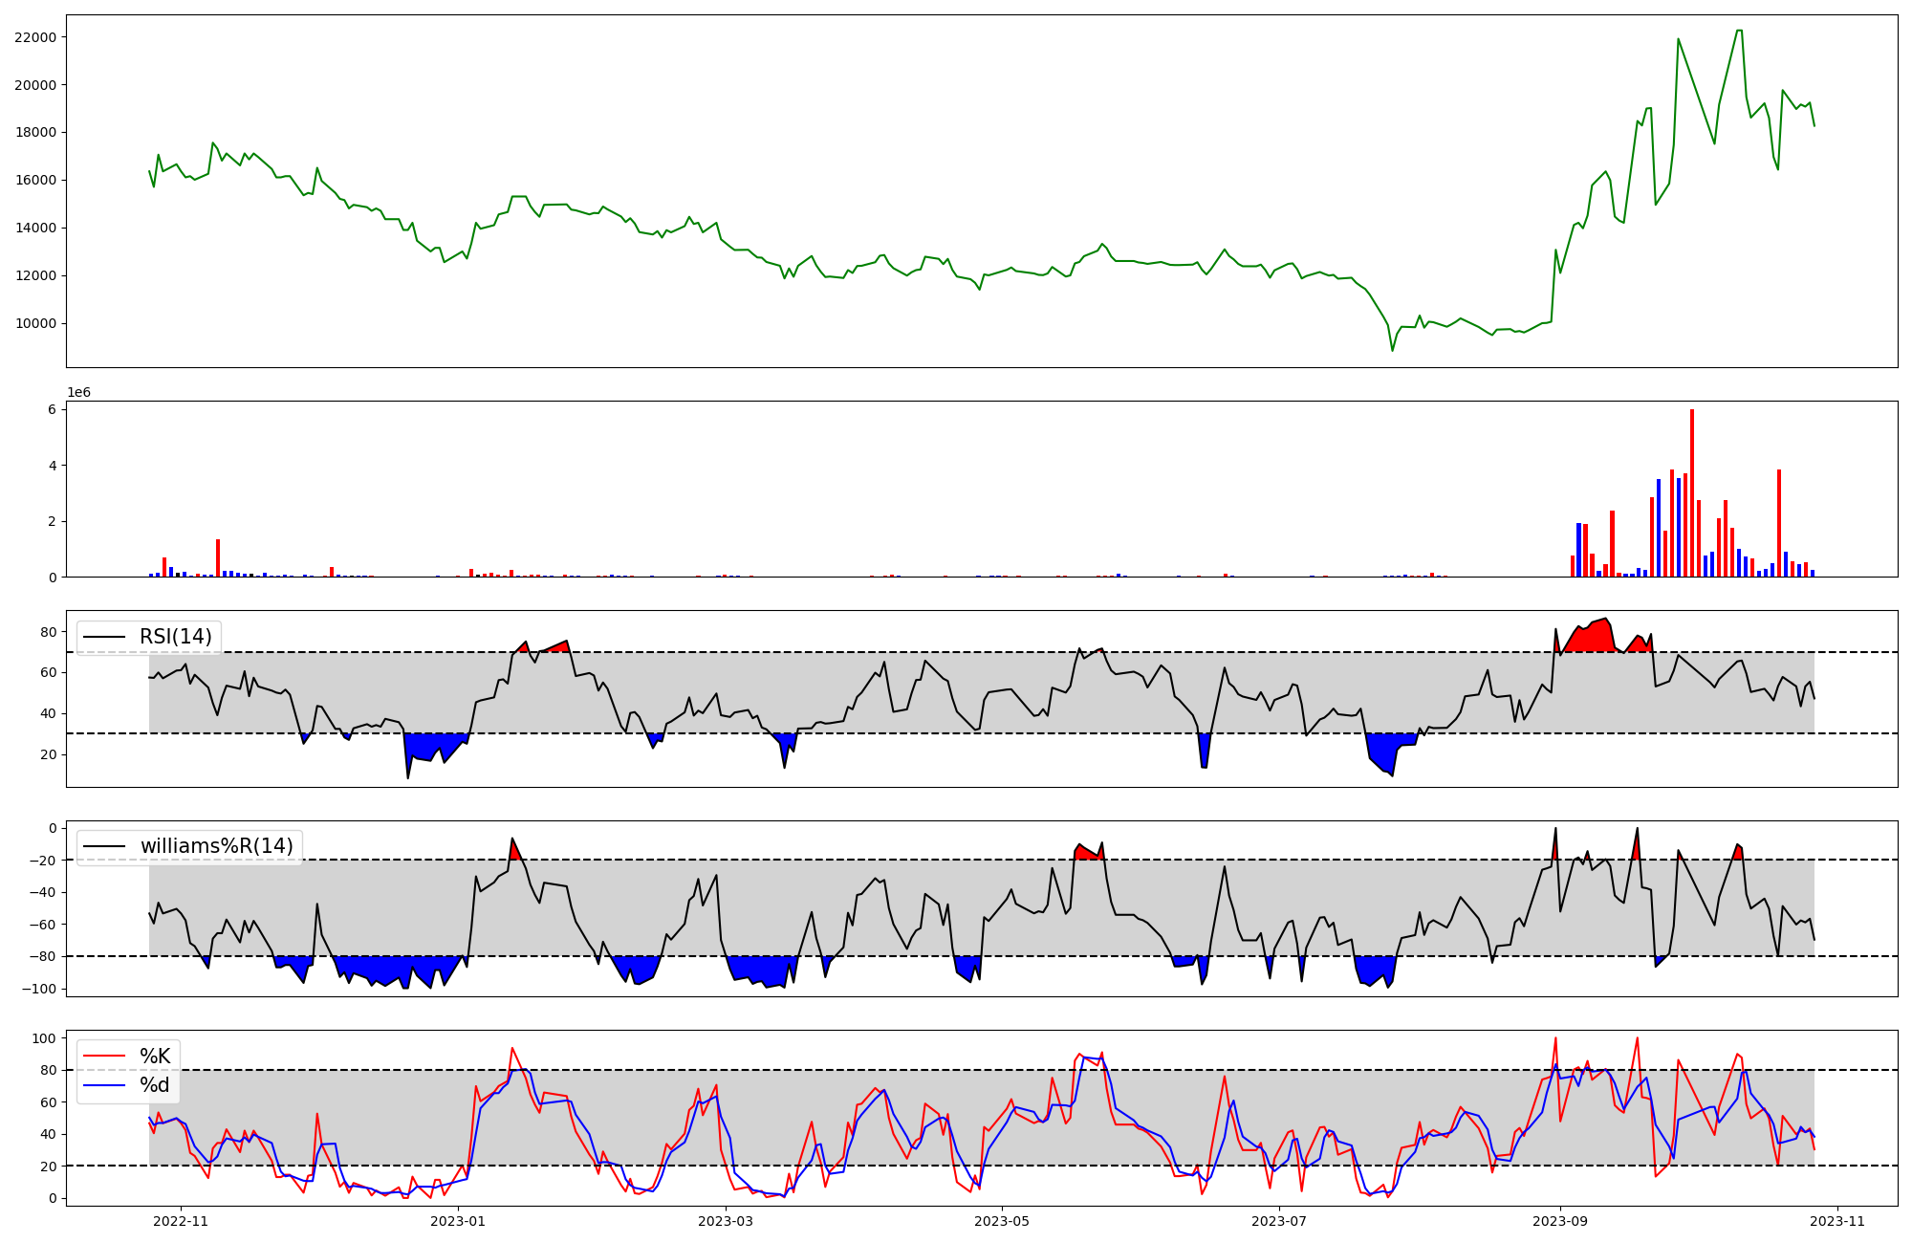This screenshot has width=1912, height=1243.
Task: Select the %K legend entry text
Action: (155, 1057)
